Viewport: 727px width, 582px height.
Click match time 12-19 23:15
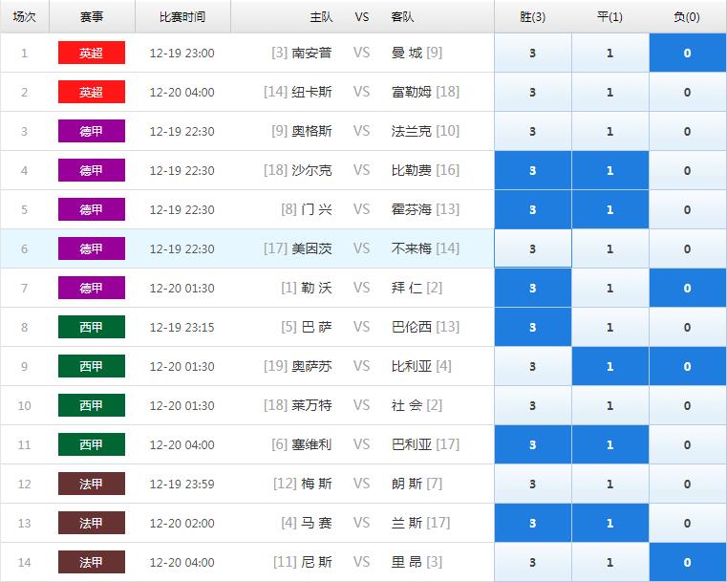[x=182, y=328]
